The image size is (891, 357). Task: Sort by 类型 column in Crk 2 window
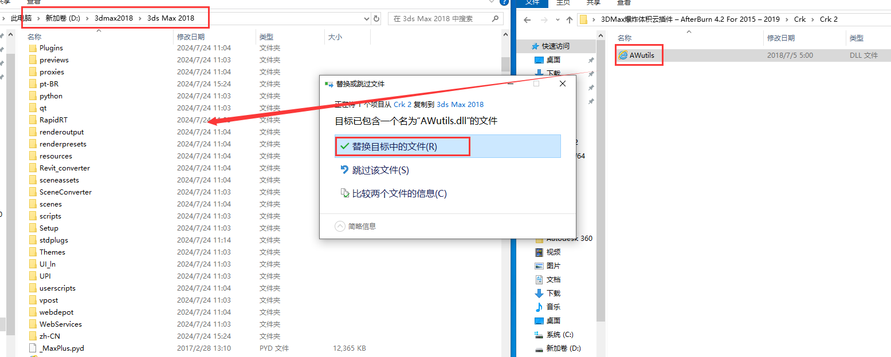tap(856, 38)
